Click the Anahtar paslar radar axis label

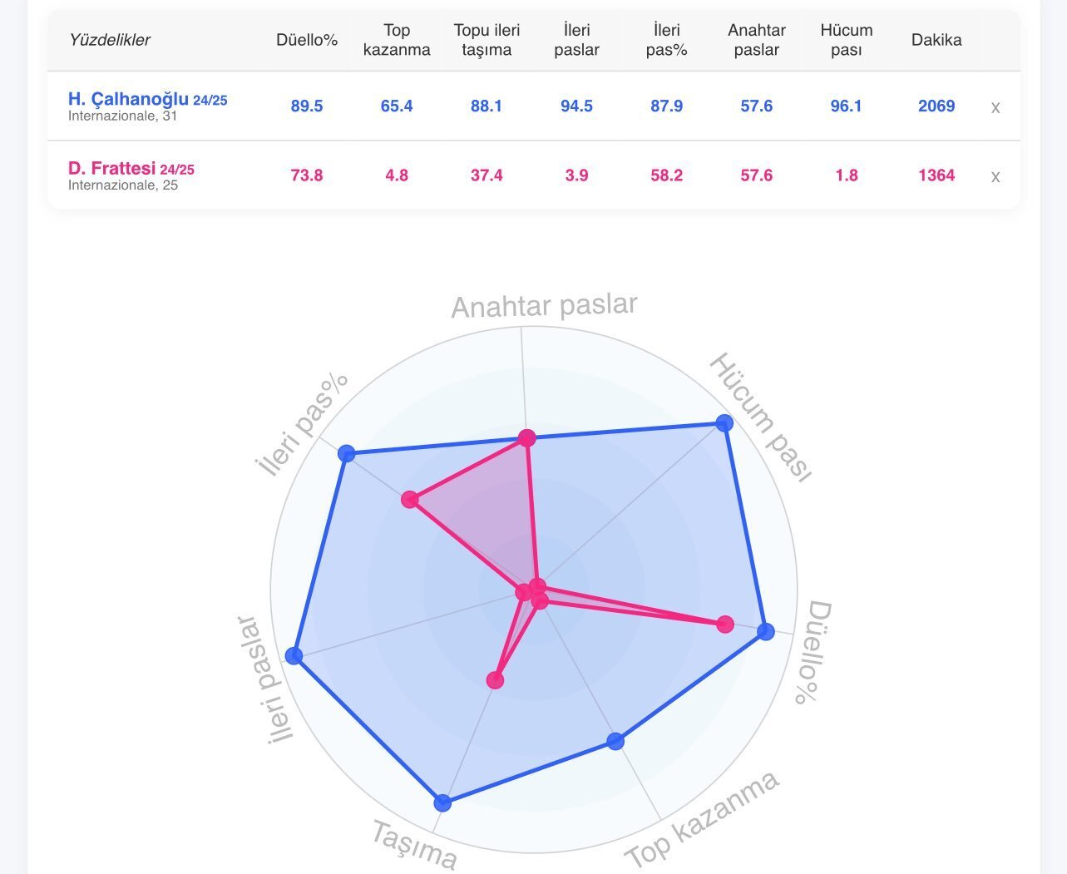pos(544,306)
